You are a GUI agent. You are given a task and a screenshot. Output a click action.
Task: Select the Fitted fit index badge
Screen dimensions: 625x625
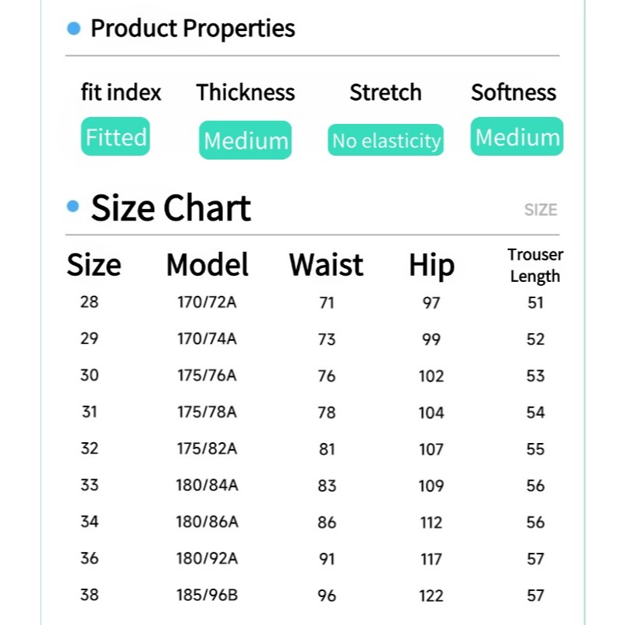tap(115, 137)
